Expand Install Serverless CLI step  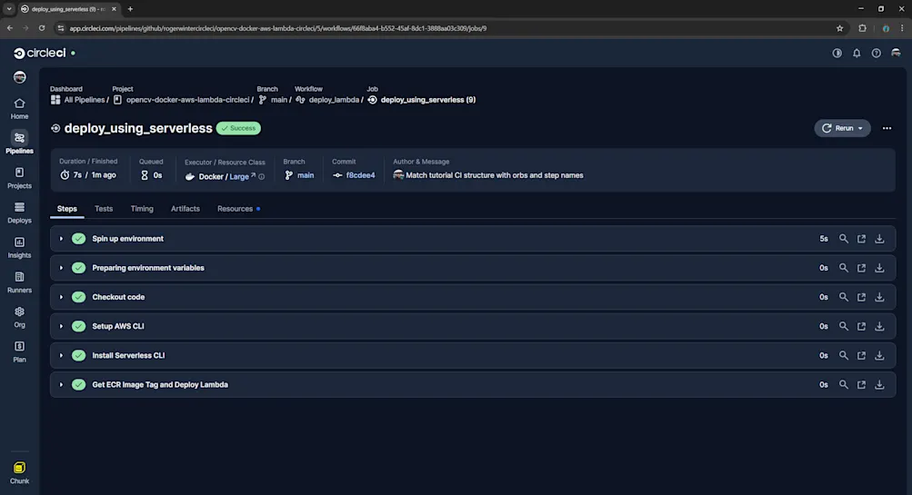[x=61, y=355]
